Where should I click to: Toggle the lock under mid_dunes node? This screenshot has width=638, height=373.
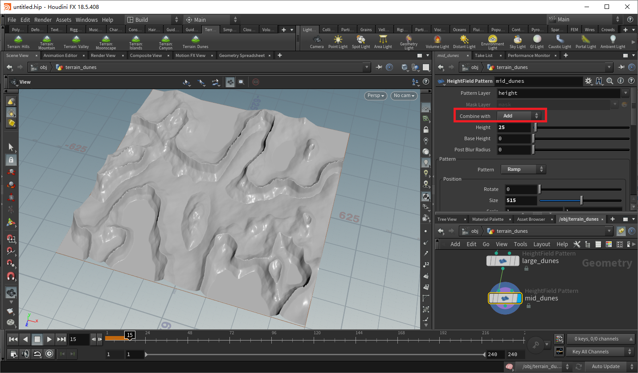[528, 306]
